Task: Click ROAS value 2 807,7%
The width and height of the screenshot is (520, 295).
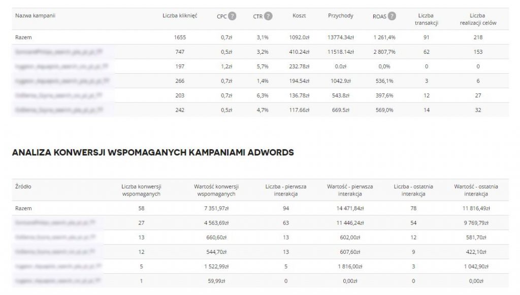Action: tap(384, 52)
